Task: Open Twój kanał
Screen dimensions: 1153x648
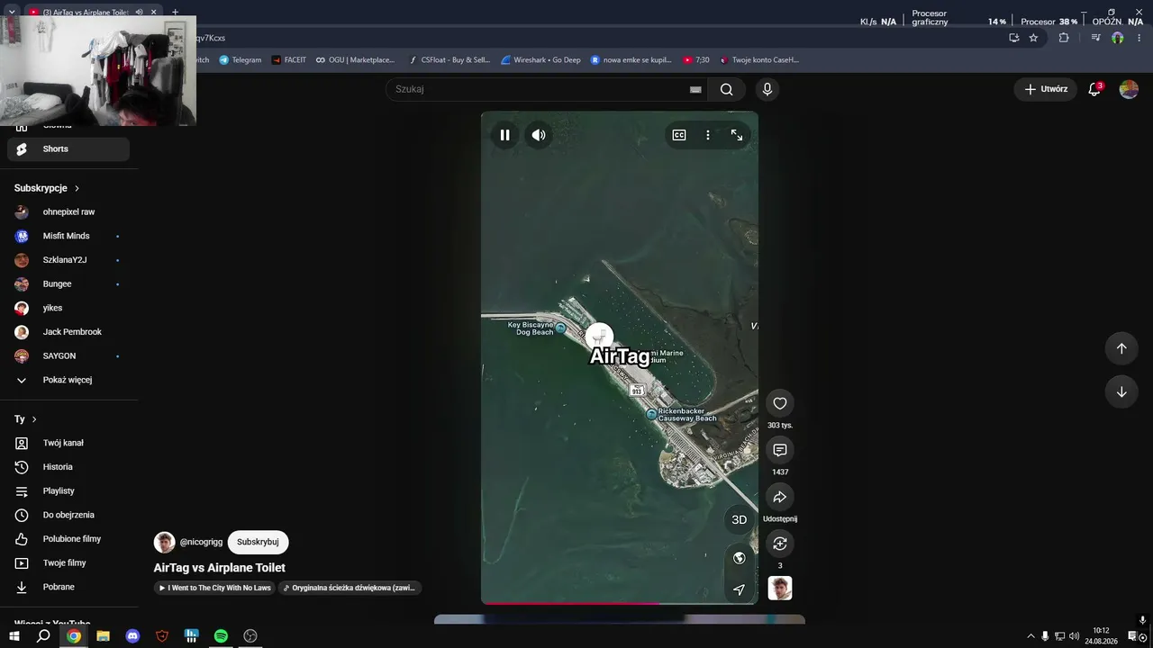Action: (68, 443)
